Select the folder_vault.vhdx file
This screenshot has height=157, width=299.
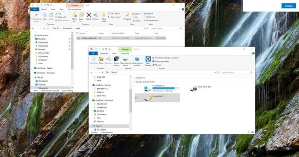121,38
